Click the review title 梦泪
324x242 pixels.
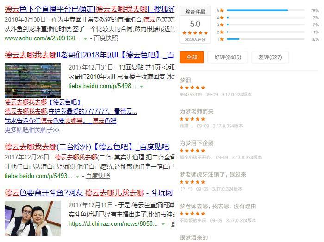tap(185, 80)
